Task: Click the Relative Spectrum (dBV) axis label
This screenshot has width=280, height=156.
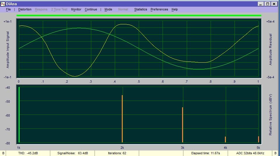Action: pyautogui.click(x=270, y=115)
